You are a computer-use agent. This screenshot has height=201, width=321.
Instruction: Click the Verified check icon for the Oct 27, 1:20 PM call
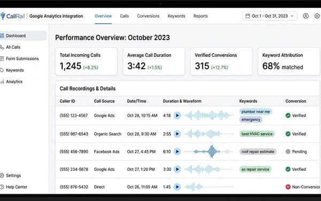pyautogui.click(x=288, y=169)
